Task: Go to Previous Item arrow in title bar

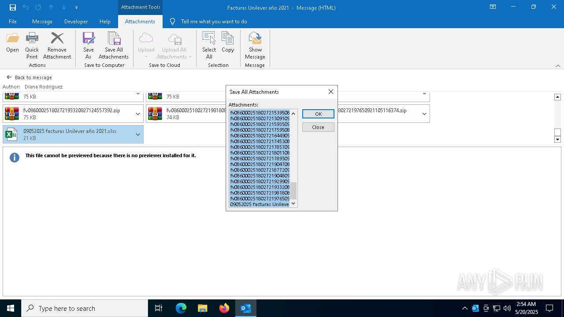Action: click(51, 7)
